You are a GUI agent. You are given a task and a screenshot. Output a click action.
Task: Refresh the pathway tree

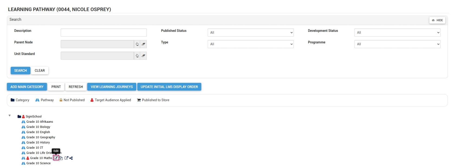(x=76, y=87)
